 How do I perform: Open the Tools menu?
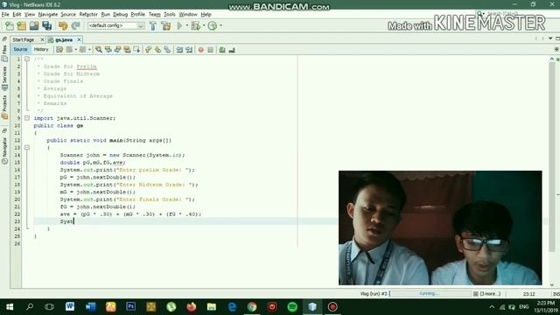(169, 14)
